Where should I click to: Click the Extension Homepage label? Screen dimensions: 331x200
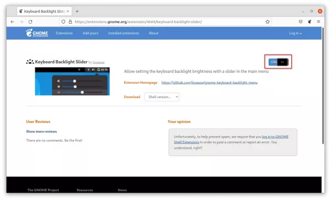141,83
